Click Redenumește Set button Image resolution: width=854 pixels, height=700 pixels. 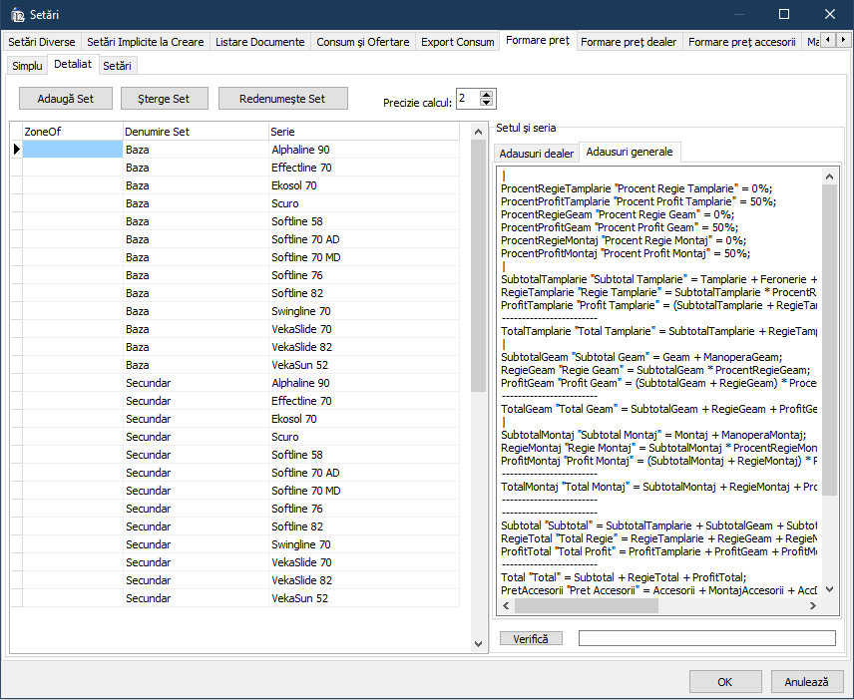click(283, 99)
